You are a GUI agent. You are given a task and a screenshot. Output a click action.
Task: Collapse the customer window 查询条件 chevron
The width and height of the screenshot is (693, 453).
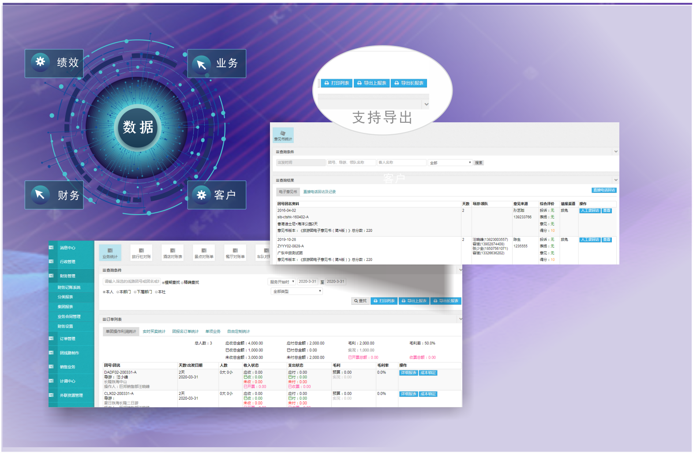point(616,151)
